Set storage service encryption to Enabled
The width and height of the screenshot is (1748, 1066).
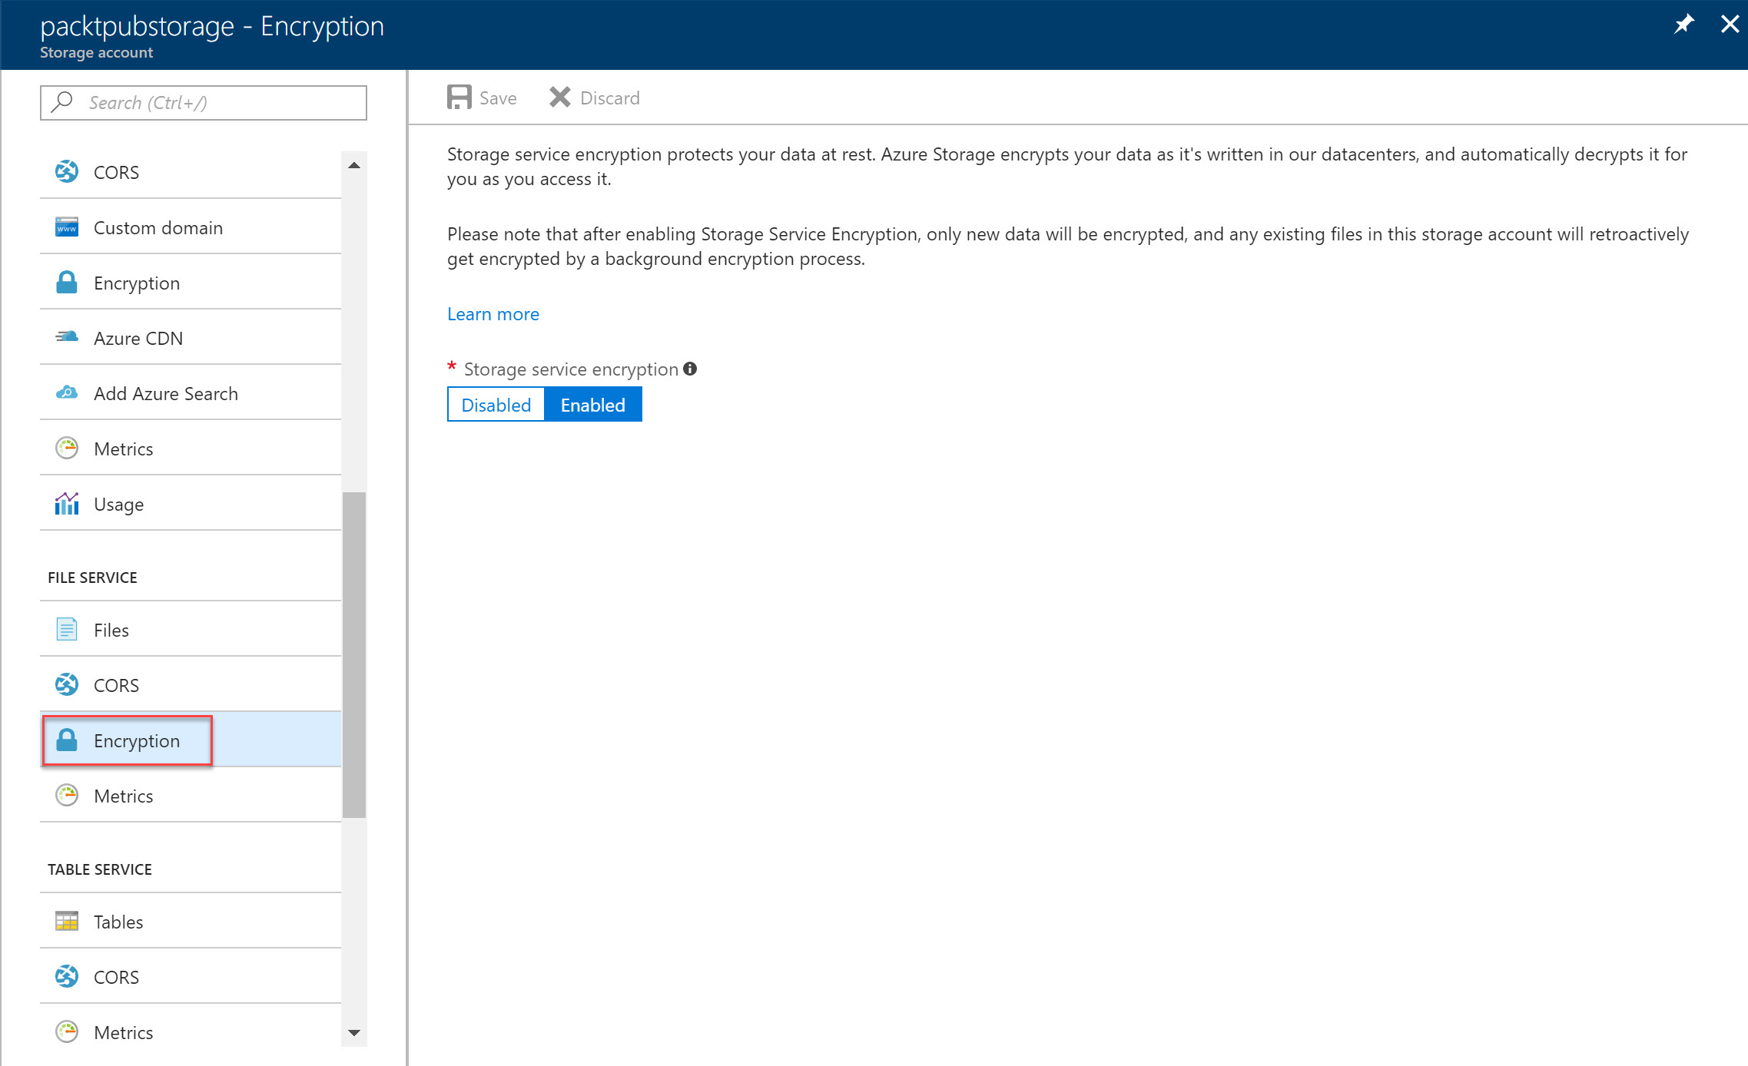[x=593, y=405]
